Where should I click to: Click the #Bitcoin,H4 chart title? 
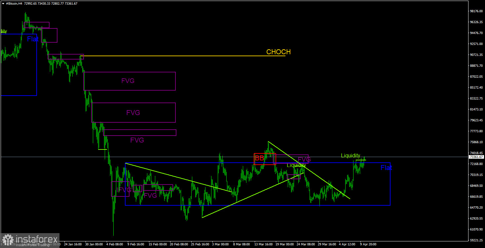coord(14,3)
